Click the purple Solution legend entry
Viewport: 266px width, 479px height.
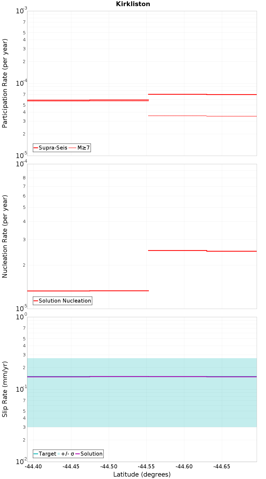click(x=89, y=454)
